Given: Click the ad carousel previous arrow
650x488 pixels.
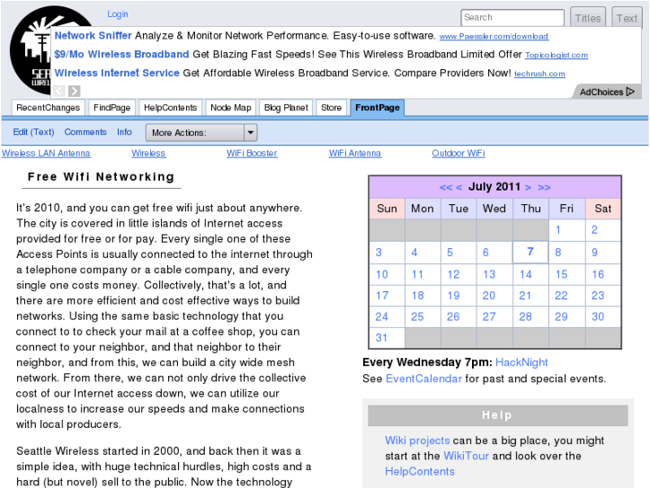Looking at the screenshot, I should (x=59, y=90).
